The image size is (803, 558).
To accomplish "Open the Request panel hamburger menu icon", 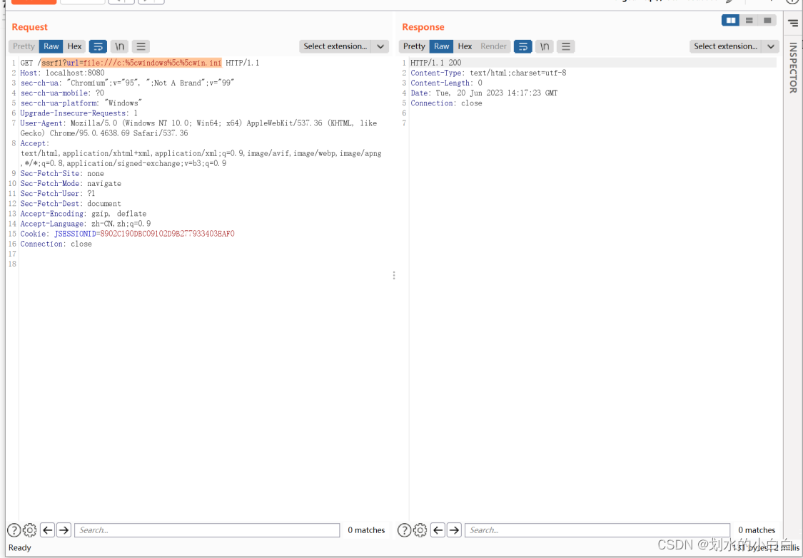I will [141, 46].
